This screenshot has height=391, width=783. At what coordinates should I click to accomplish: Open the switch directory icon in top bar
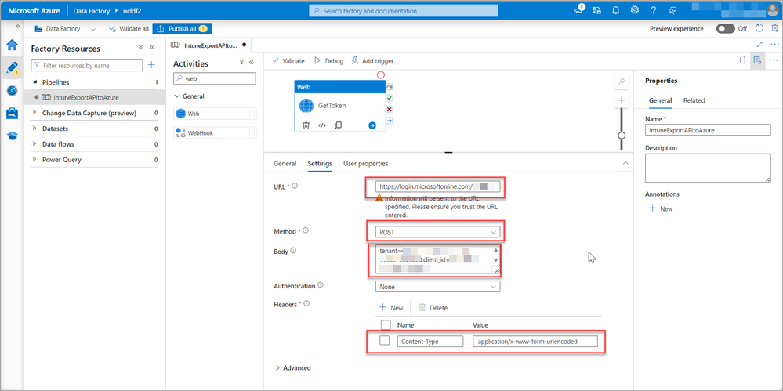596,10
